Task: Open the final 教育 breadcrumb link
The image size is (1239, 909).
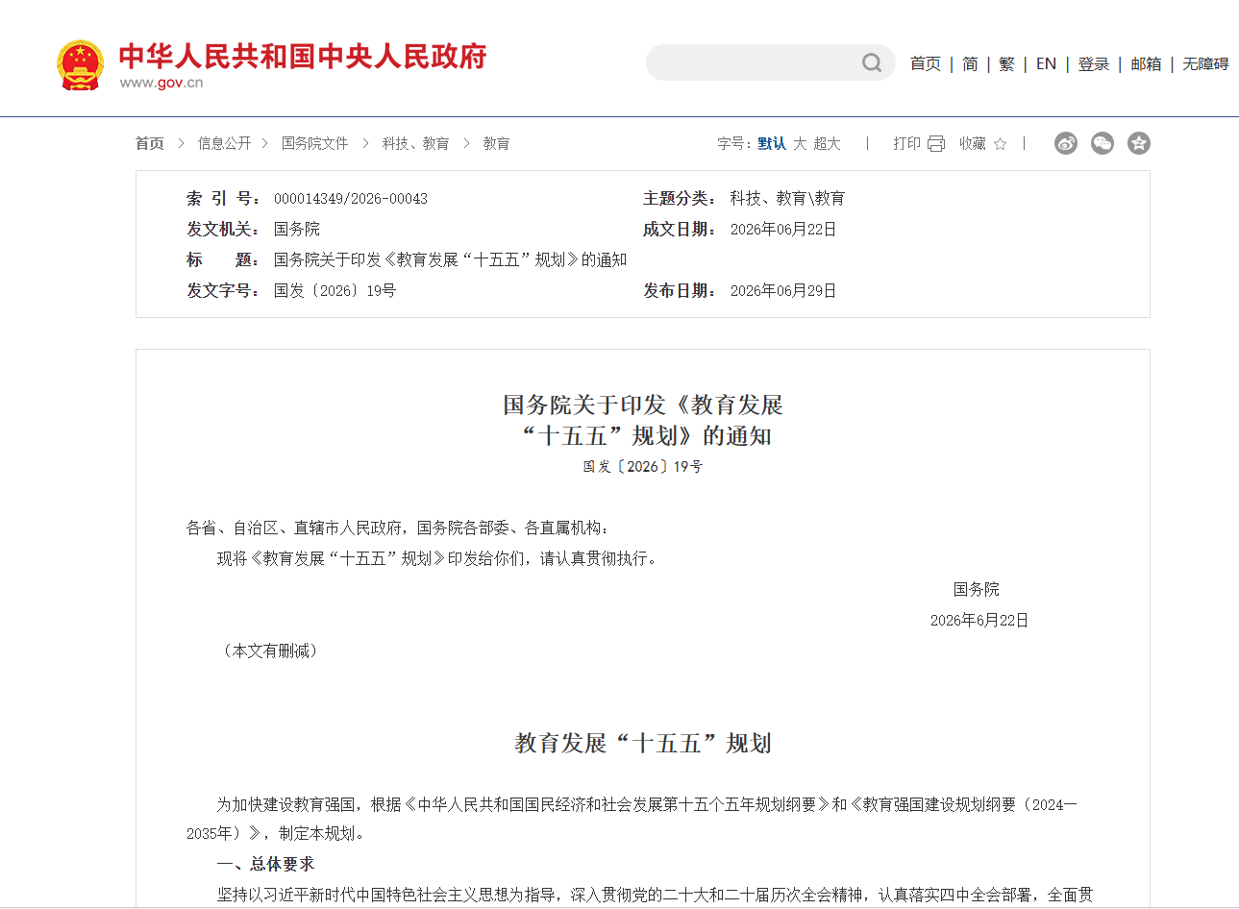Action: (x=496, y=143)
